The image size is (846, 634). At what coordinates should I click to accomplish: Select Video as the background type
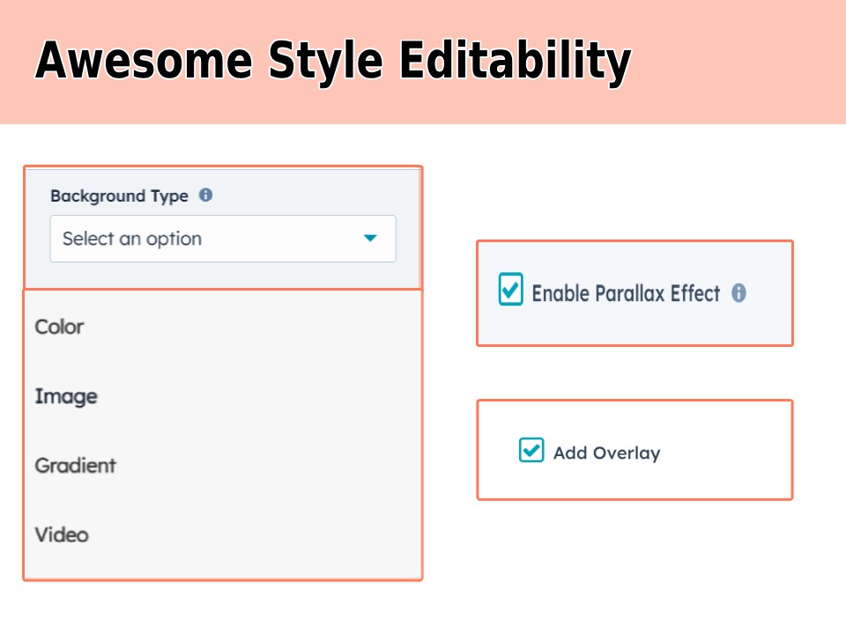62,534
